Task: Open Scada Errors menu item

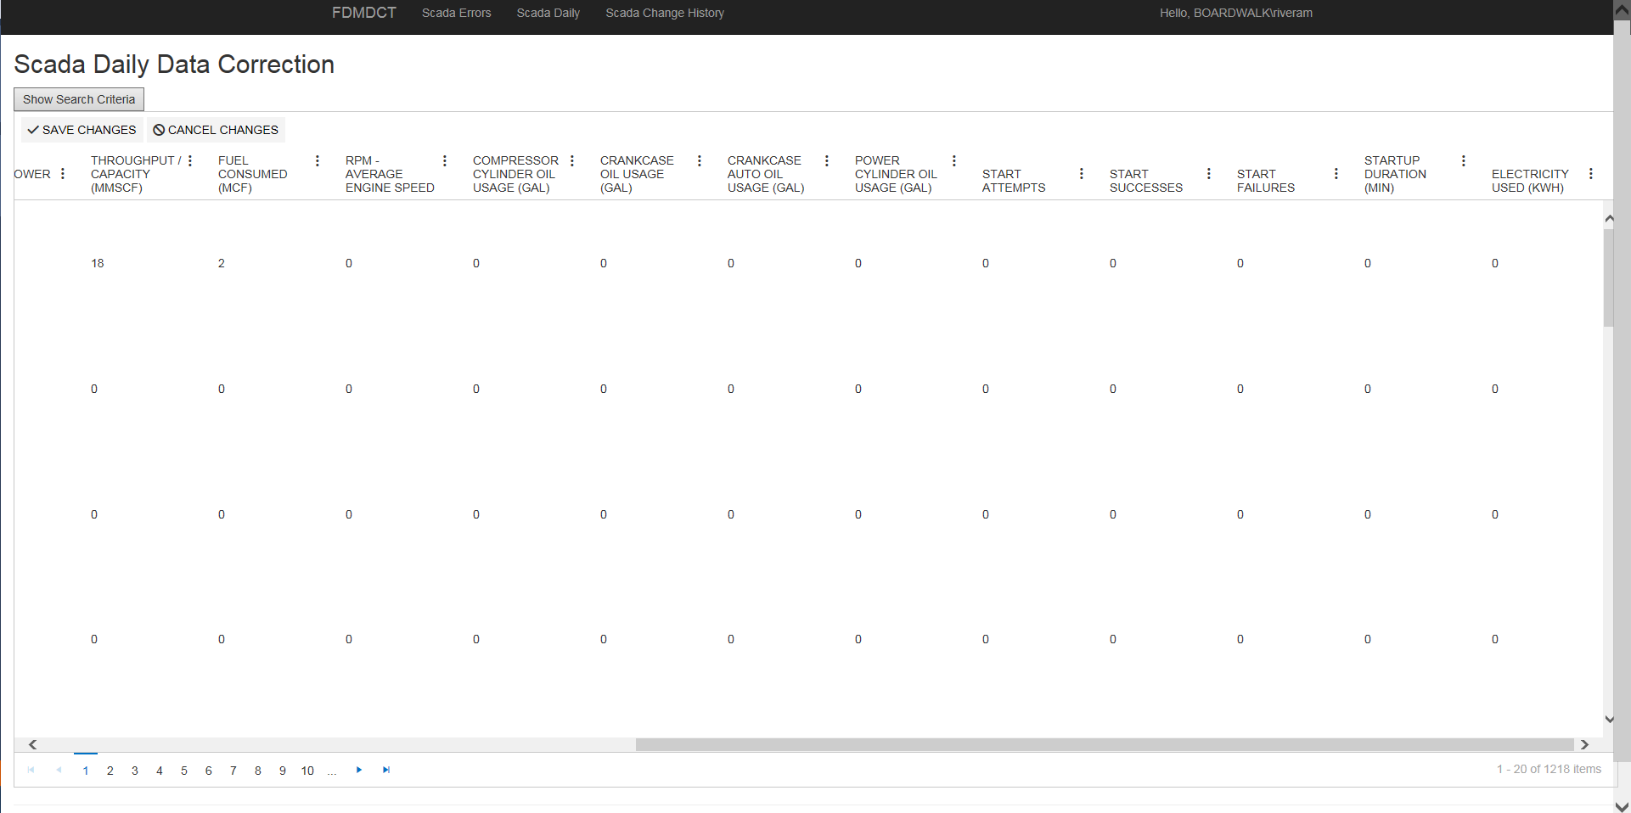Action: click(x=457, y=13)
